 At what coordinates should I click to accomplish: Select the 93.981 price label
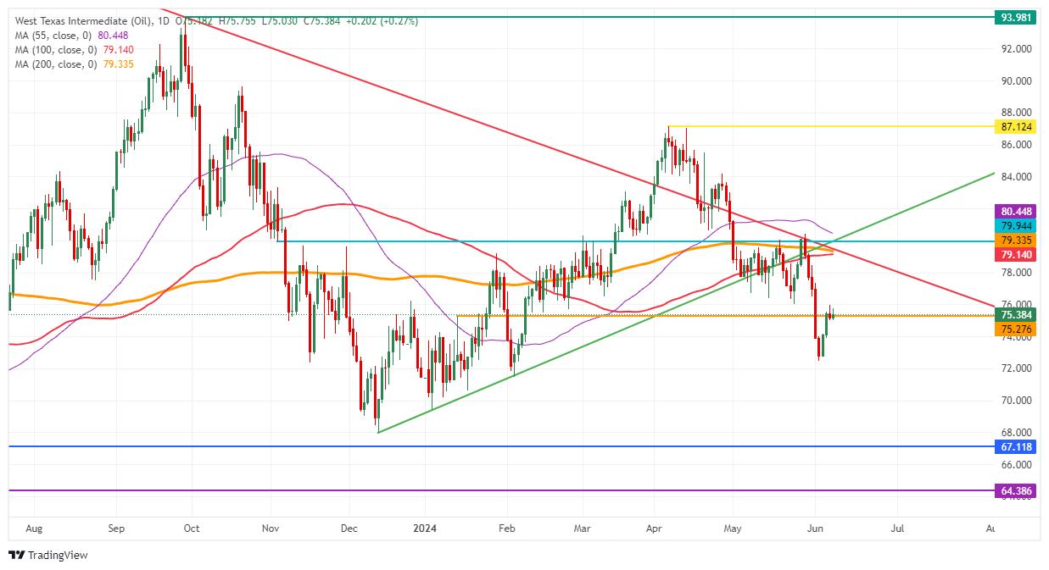(1017, 15)
